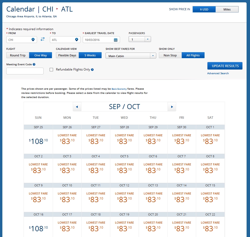Go to previous month in fare calendar
The height and width of the screenshot is (237, 250).
[77, 107]
